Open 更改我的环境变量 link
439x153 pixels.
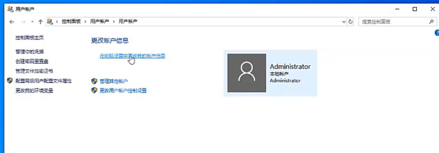pos(34,91)
